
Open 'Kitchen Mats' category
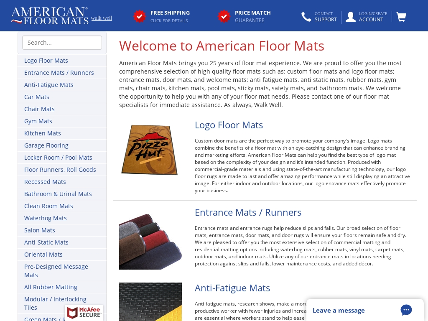[x=43, y=133]
